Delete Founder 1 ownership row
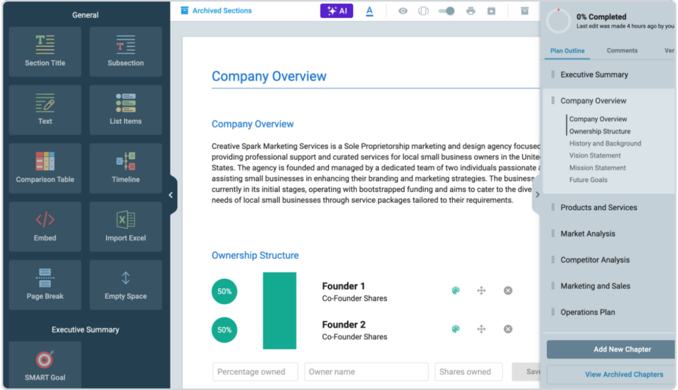Viewport: 678px width, 390px height. (508, 291)
